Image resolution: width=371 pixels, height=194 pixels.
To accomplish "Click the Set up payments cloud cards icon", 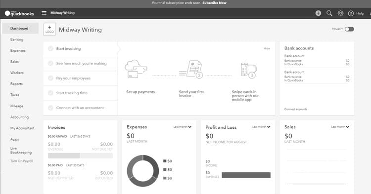I will 136,69.
